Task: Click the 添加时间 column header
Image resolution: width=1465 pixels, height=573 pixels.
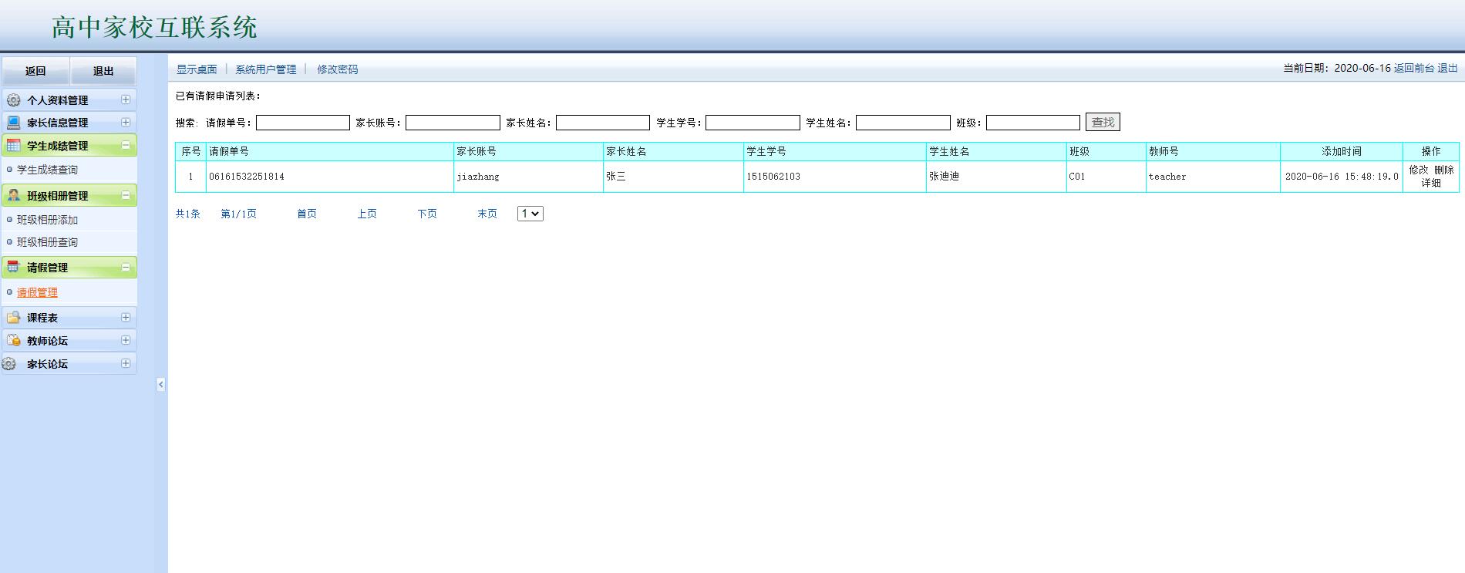Action: point(1342,152)
